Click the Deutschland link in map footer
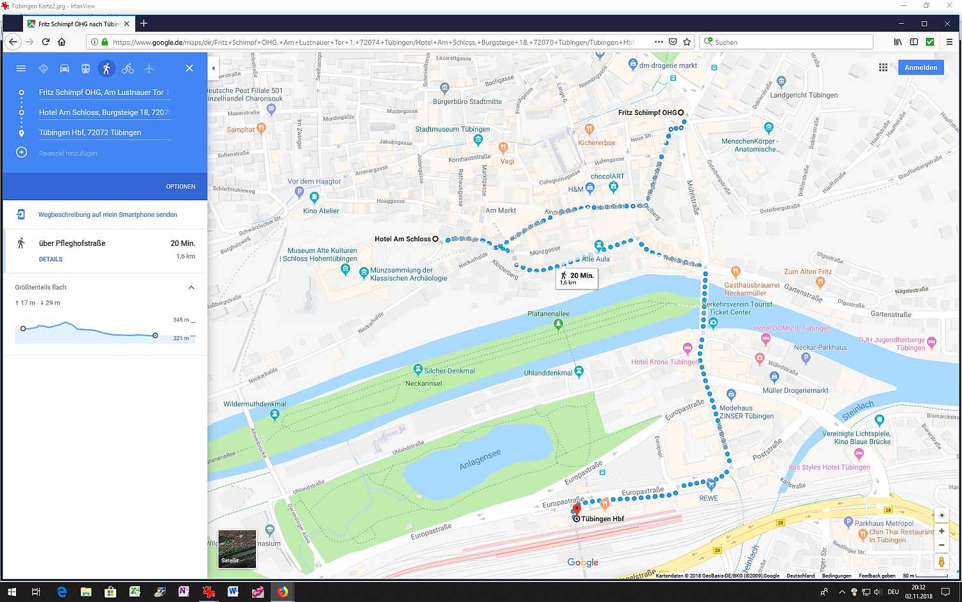This screenshot has width=962, height=602. pos(800,576)
